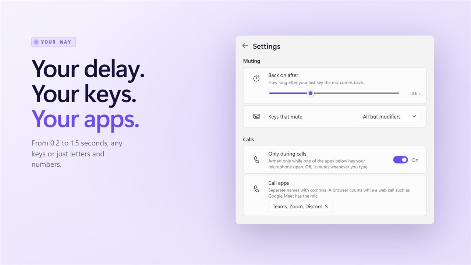The image size is (471, 265).
Task: Click the Only during calls label
Action: 287,154
